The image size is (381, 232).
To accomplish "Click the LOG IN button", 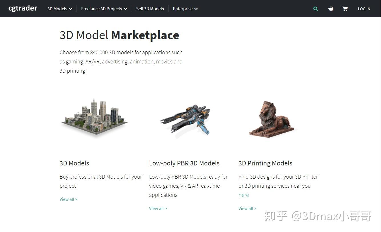I will [364, 9].
